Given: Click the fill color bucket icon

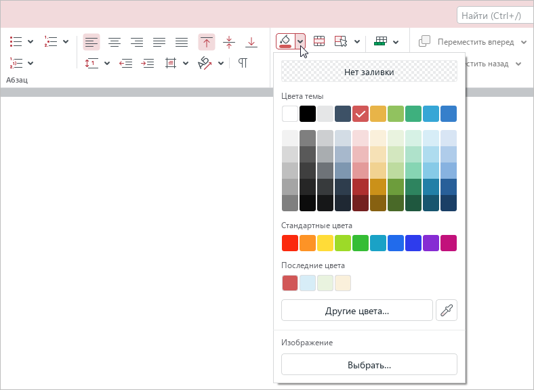Looking at the screenshot, I should [x=285, y=42].
